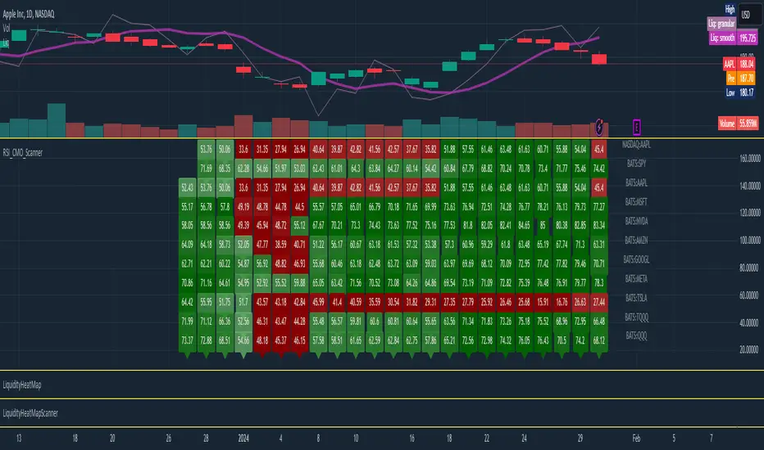
Task: Click the 77.27 cell in MSFT row
Action: (x=599, y=207)
